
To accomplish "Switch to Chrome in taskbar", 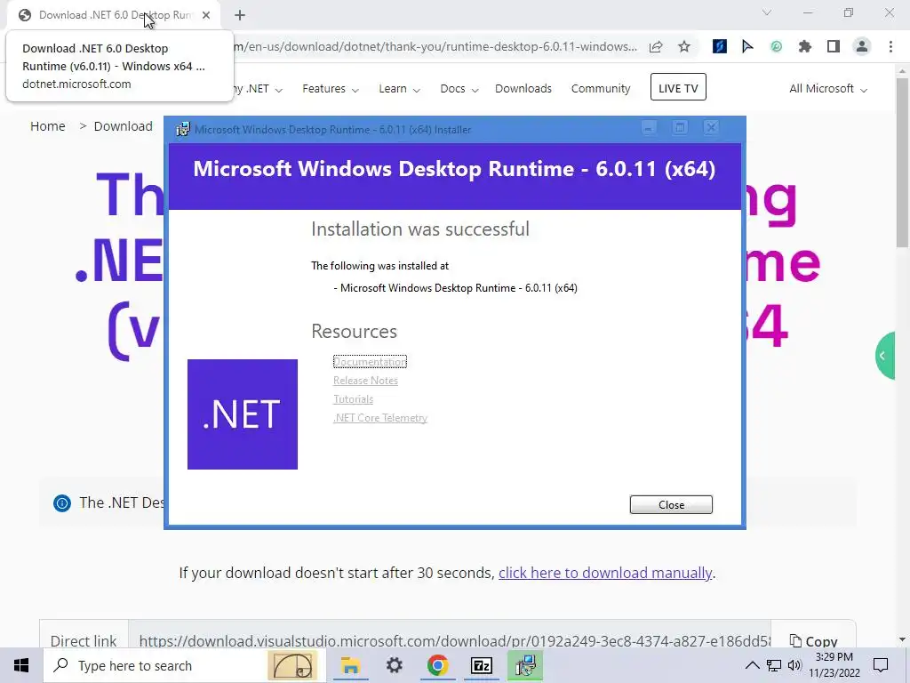I will point(437,665).
